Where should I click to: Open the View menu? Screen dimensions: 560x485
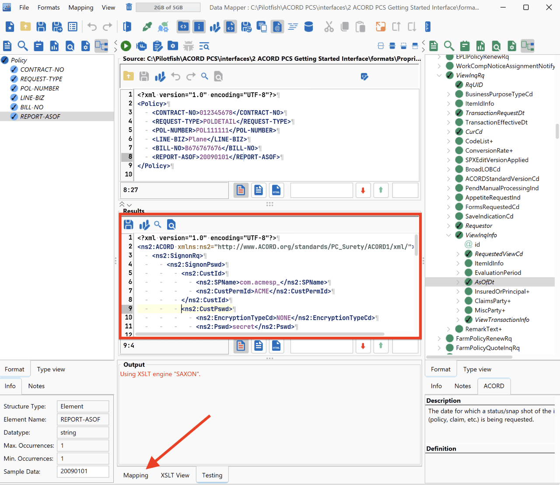click(x=108, y=7)
